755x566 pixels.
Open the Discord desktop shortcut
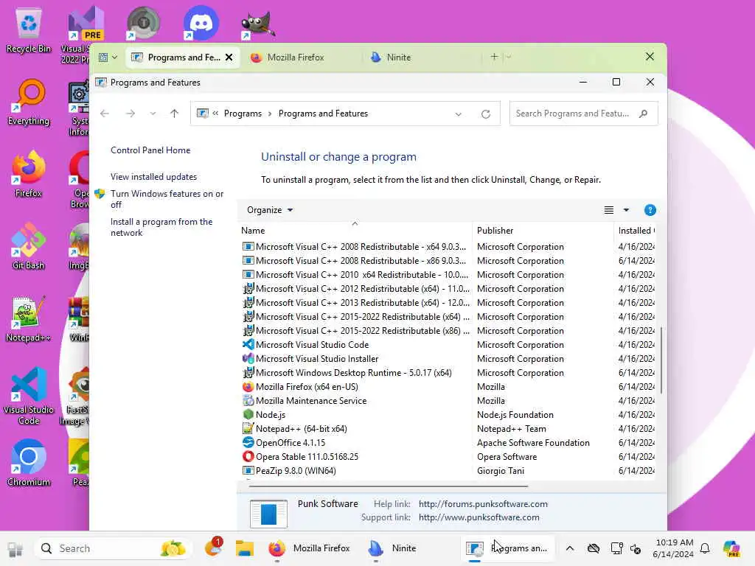click(x=201, y=23)
